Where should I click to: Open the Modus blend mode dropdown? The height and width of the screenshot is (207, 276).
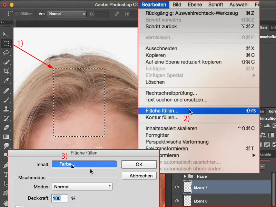pyautogui.click(x=82, y=187)
